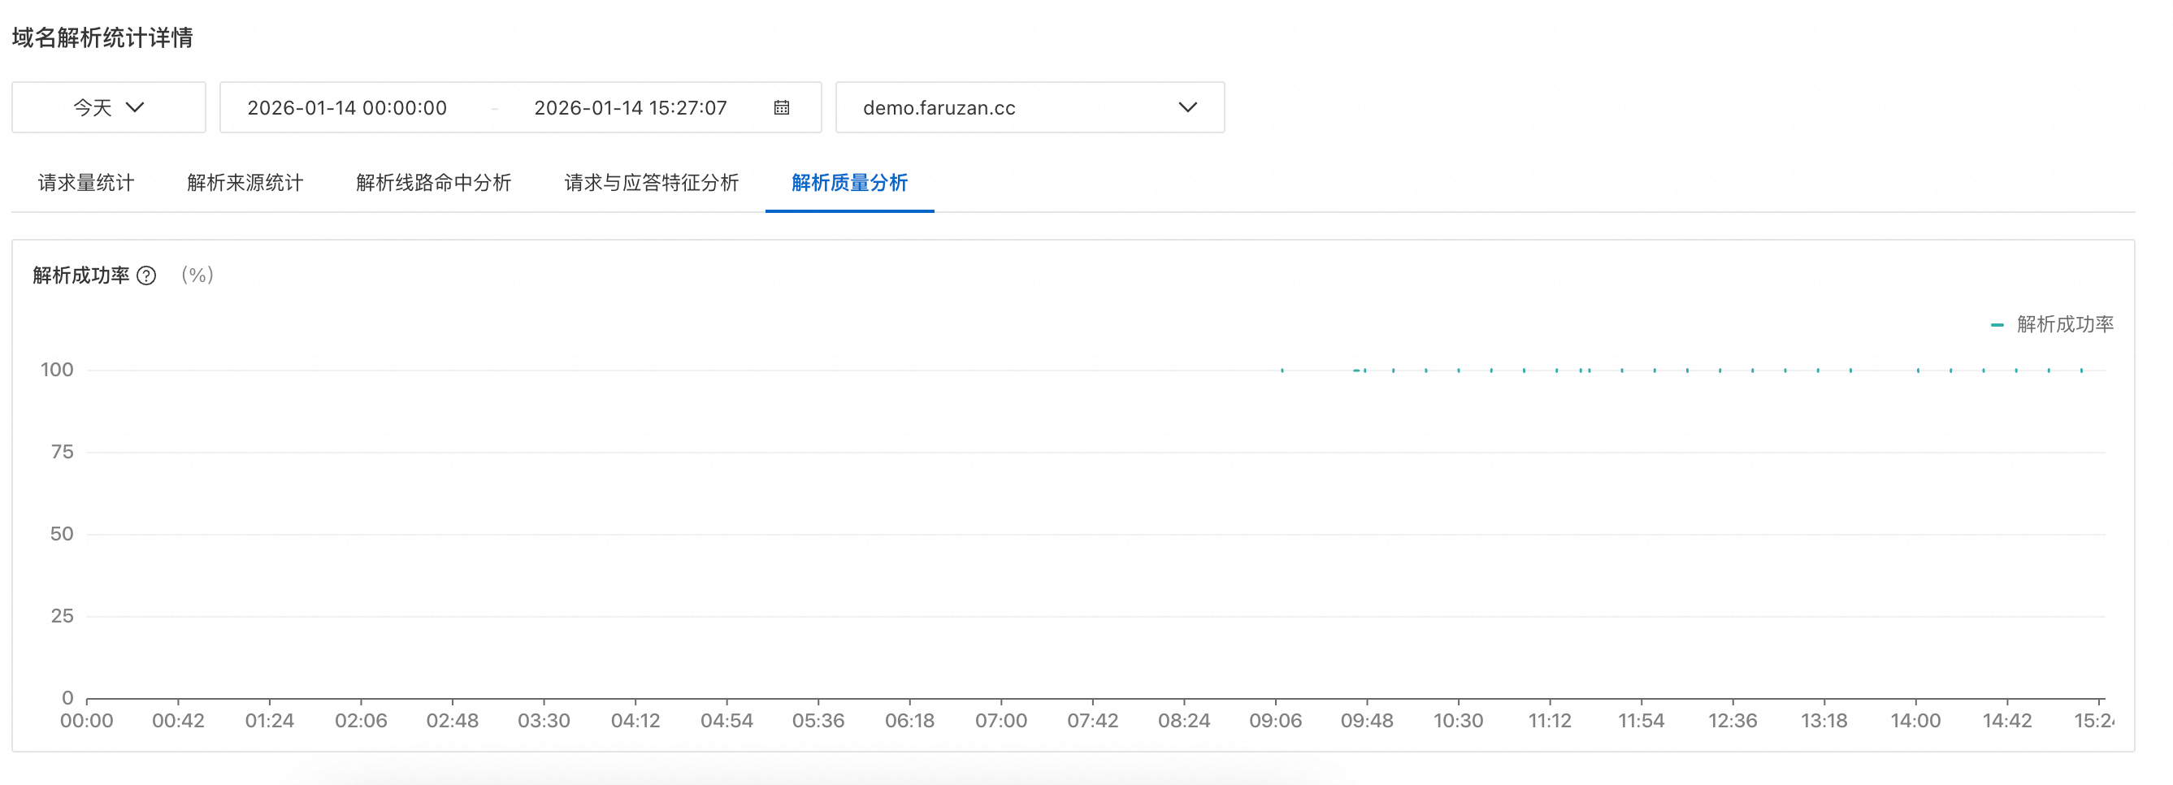Click the end time 2026-01-14 15:27:07 field
The image size is (2173, 785).
(630, 108)
